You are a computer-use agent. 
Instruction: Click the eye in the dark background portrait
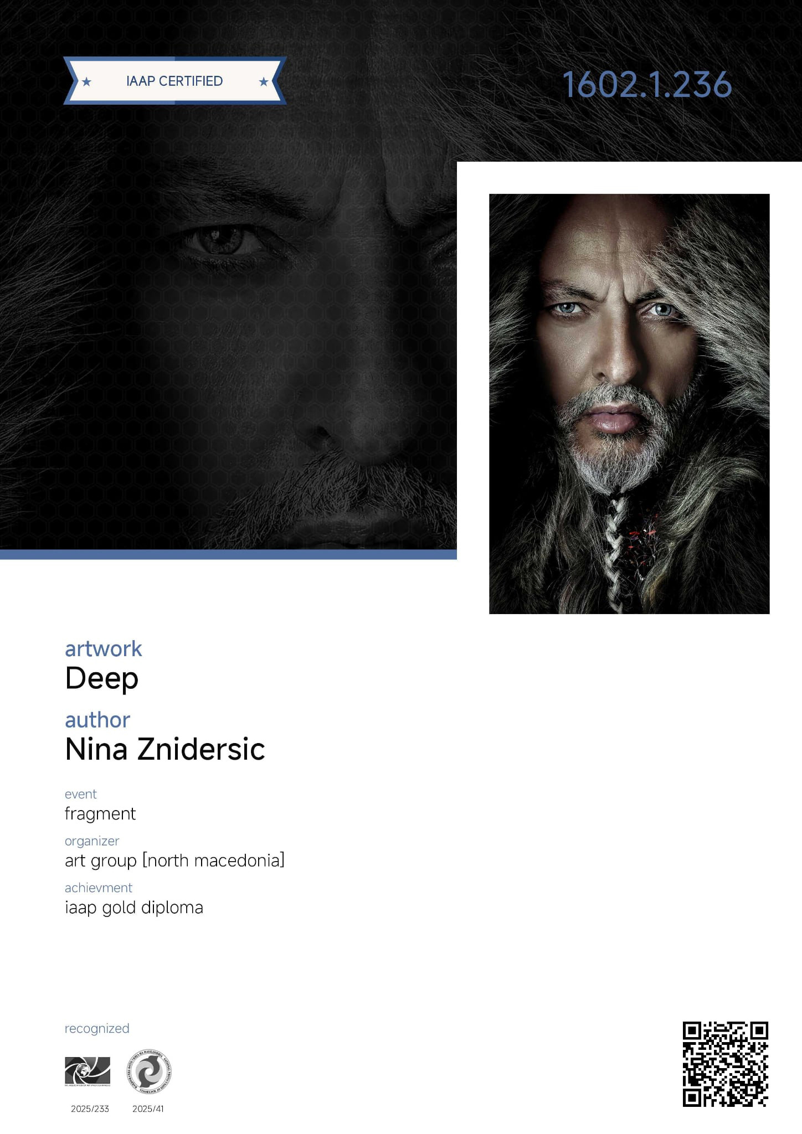(x=222, y=241)
